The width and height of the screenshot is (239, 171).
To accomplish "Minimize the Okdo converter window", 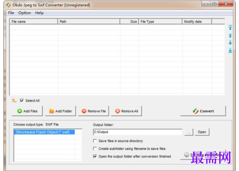I will (x=206, y=4).
